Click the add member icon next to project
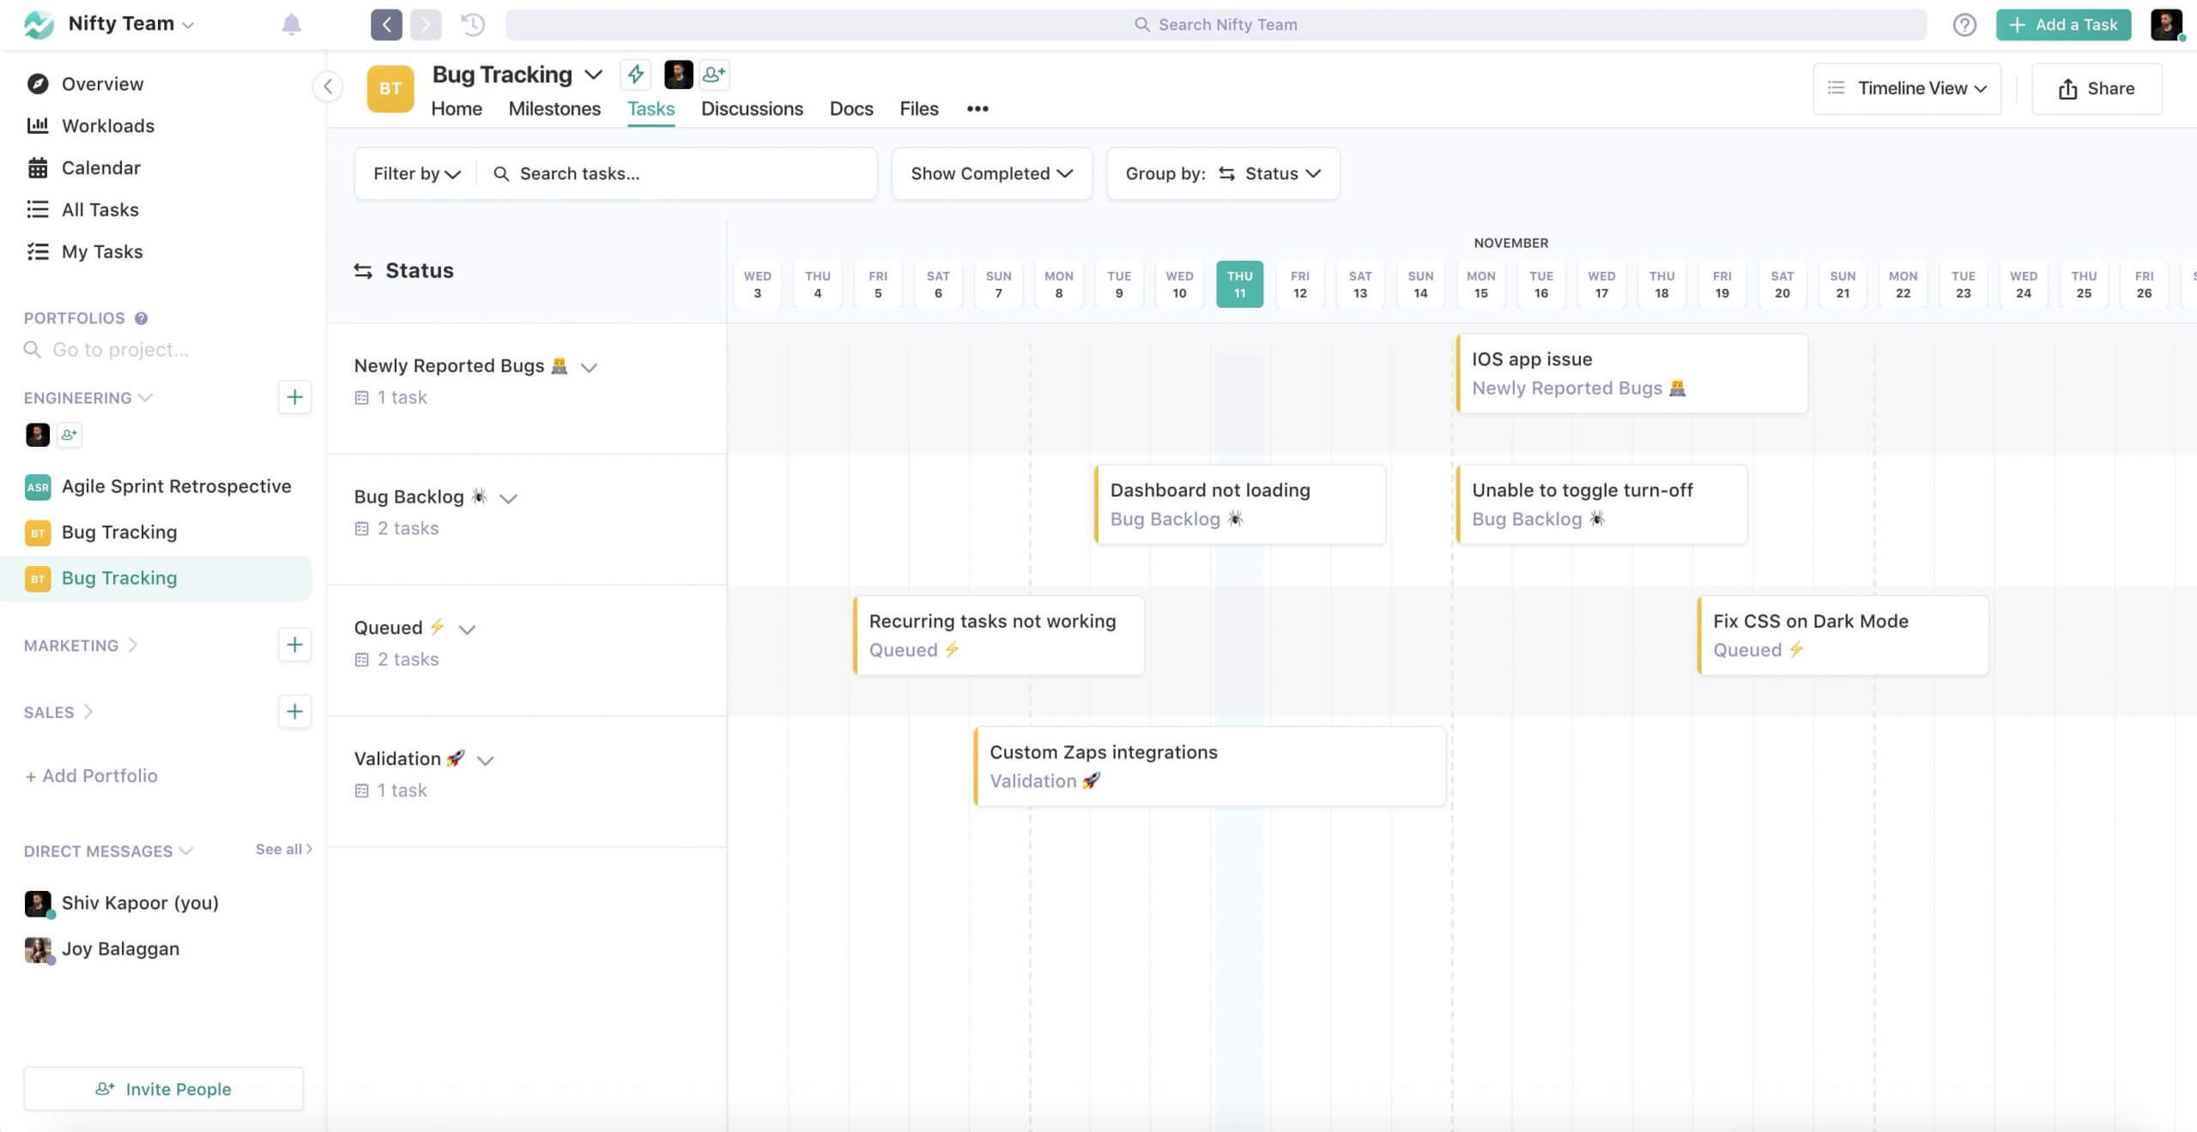This screenshot has width=2197, height=1132. pos(712,75)
